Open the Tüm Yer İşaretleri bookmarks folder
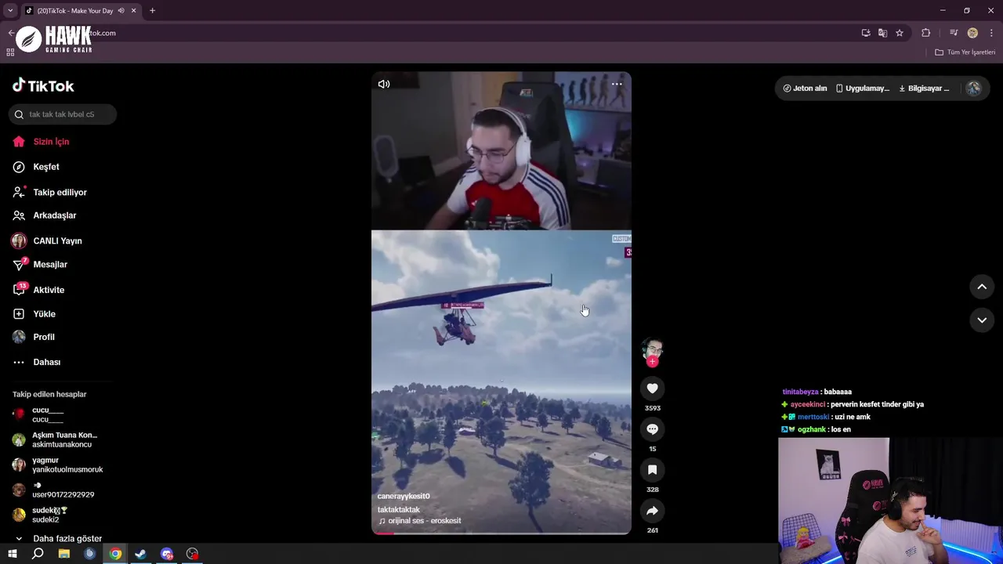 (965, 52)
